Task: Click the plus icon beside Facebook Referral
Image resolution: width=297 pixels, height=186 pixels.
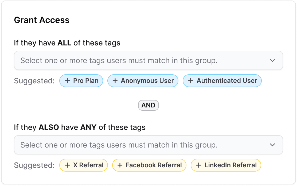Action: coord(120,165)
